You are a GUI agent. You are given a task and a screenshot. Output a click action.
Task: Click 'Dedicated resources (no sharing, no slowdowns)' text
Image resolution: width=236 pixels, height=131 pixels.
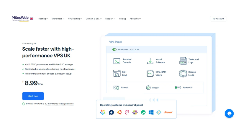[50, 69]
